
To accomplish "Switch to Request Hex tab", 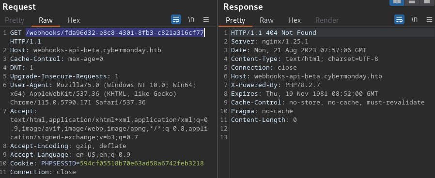I will point(74,20).
